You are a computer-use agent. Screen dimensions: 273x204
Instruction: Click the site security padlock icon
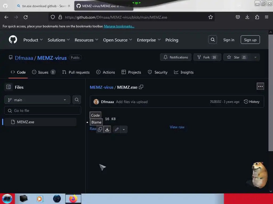point(60,17)
